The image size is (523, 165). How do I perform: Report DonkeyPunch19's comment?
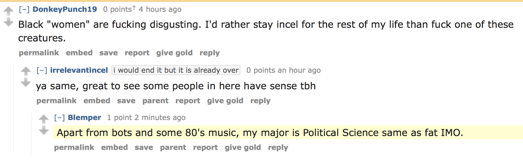(x=137, y=53)
